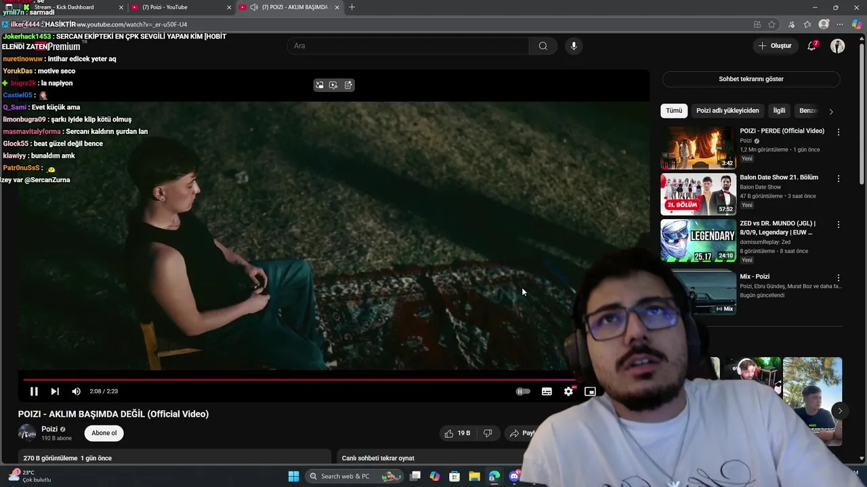
Task: Like the video with 19 B thumbs-up
Action: pyautogui.click(x=457, y=433)
